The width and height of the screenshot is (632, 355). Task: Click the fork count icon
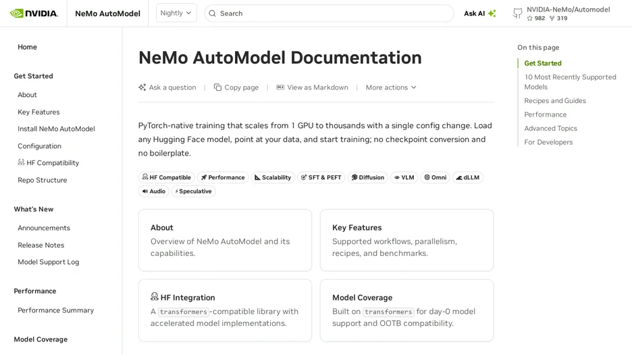[552, 18]
